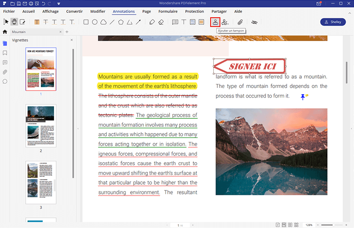Choose the Underline text tool

pos(54,22)
